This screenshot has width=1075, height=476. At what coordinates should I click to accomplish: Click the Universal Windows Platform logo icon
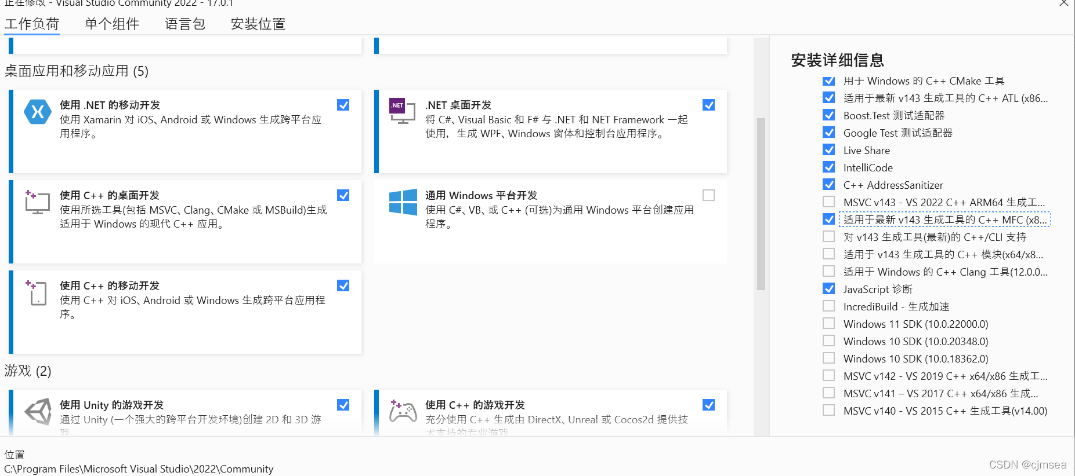click(403, 202)
